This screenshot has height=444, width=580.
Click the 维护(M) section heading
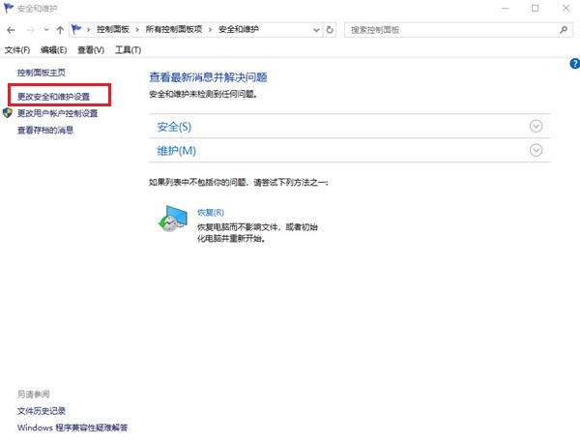click(177, 151)
